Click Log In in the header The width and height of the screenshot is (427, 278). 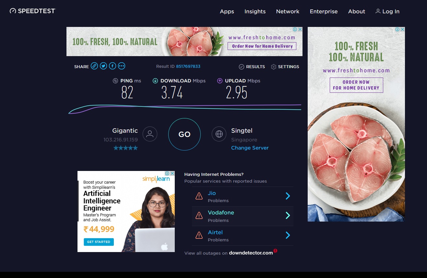coord(387,11)
